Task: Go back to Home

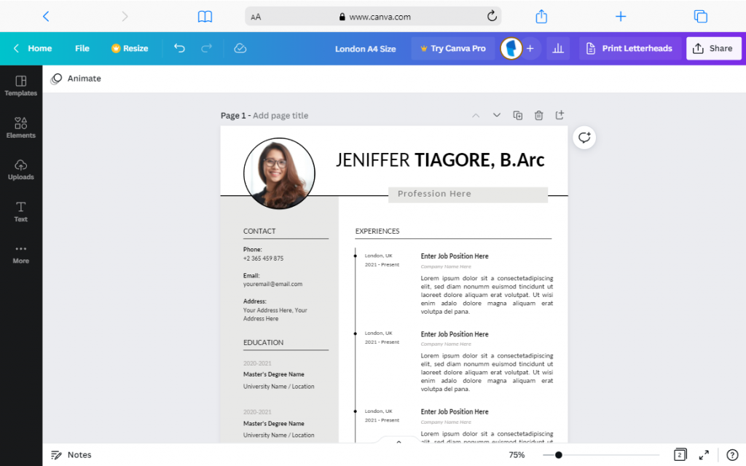Action: [32, 48]
